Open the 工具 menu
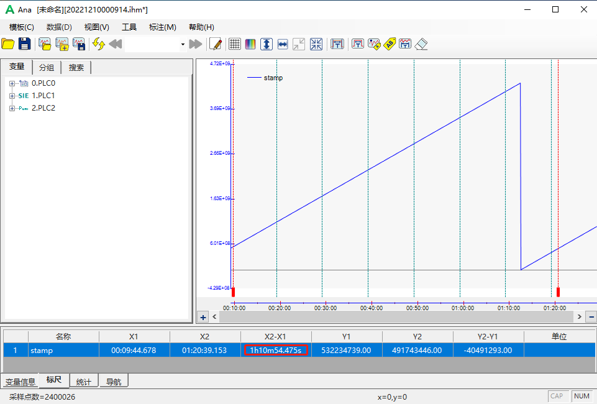 click(x=129, y=27)
